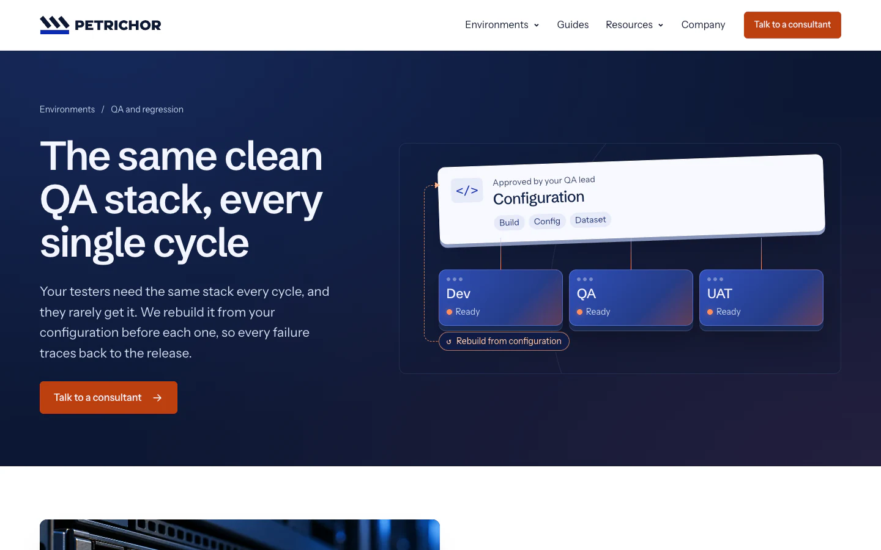Click the 'Your testers need the same stack' paragraph
Image resolution: width=881 pixels, height=550 pixels.
click(x=185, y=322)
